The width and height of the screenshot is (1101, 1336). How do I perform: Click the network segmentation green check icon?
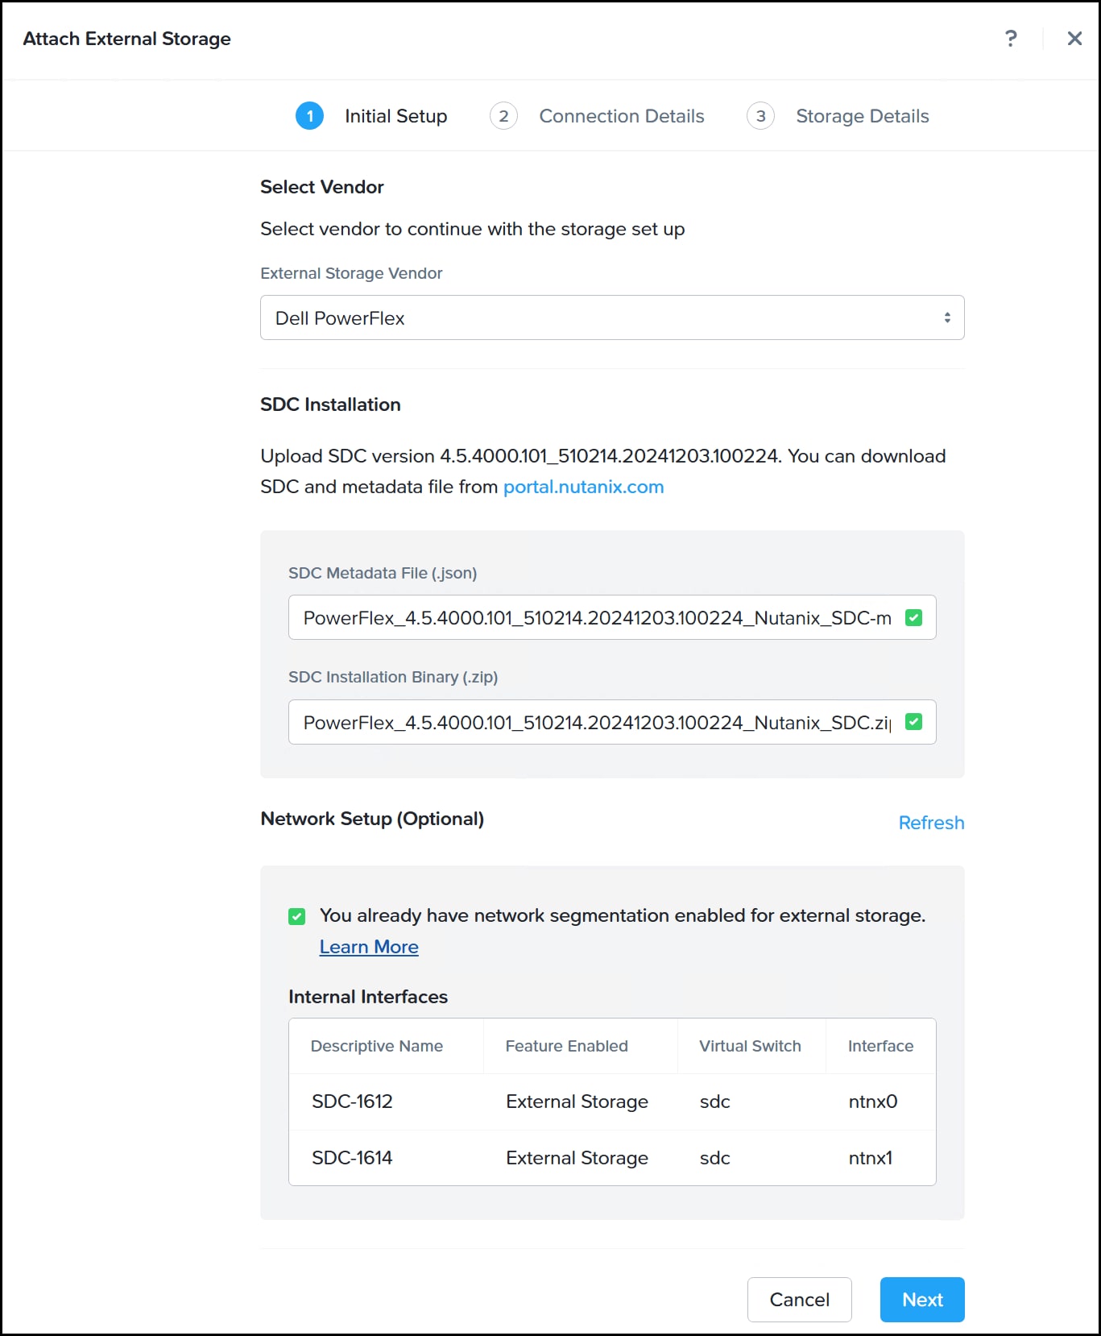point(296,916)
